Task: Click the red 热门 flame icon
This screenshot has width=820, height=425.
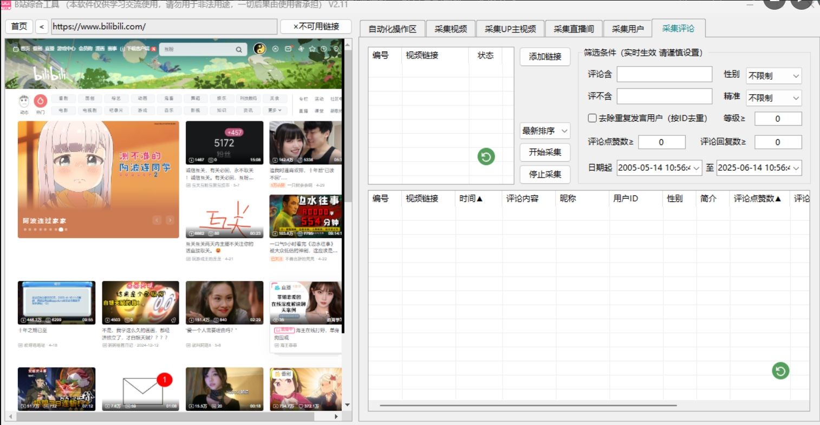Action: [x=41, y=101]
